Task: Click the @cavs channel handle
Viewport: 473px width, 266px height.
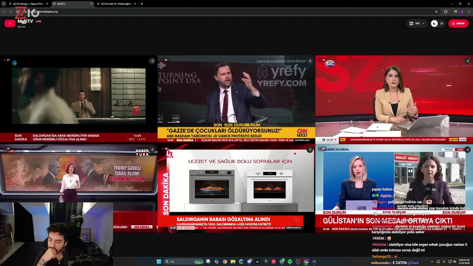Action: pyautogui.click(x=21, y=27)
